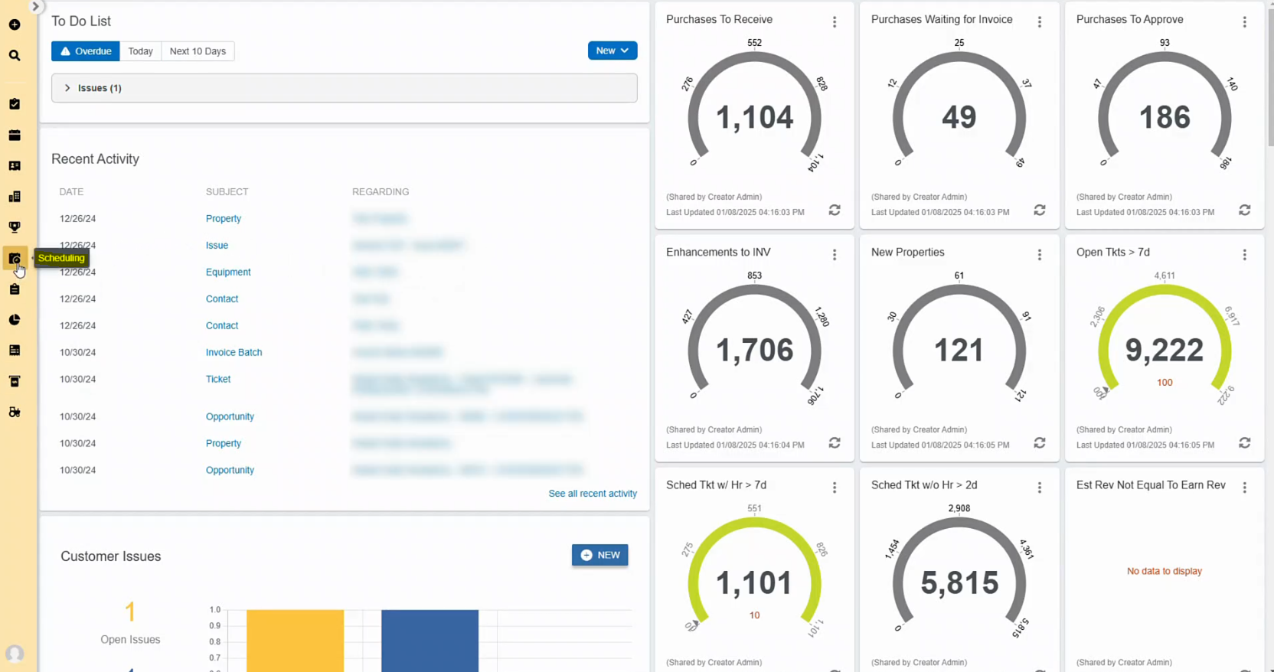Open the Equipment activity link
The height and width of the screenshot is (672, 1274).
[x=228, y=272]
